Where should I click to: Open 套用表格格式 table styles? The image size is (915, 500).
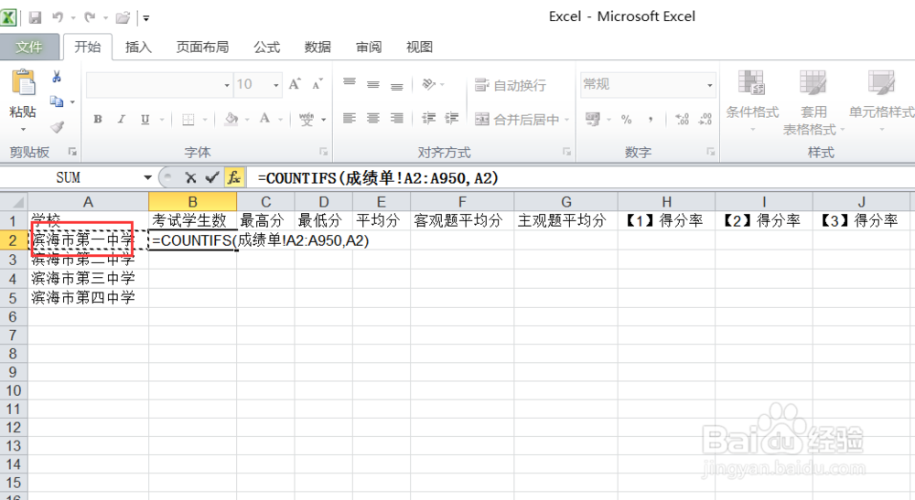813,103
